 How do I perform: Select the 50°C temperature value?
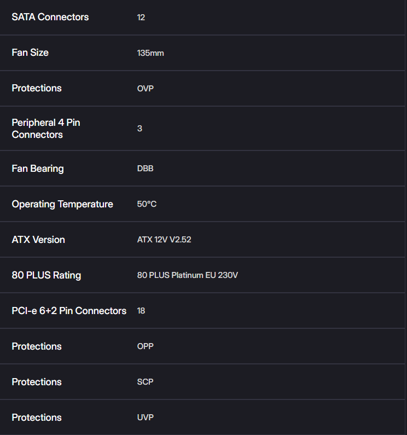point(147,204)
